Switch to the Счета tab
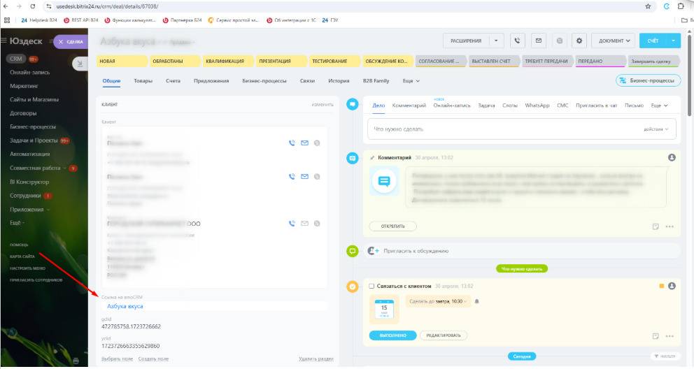The width and height of the screenshot is (694, 369). coord(173,81)
